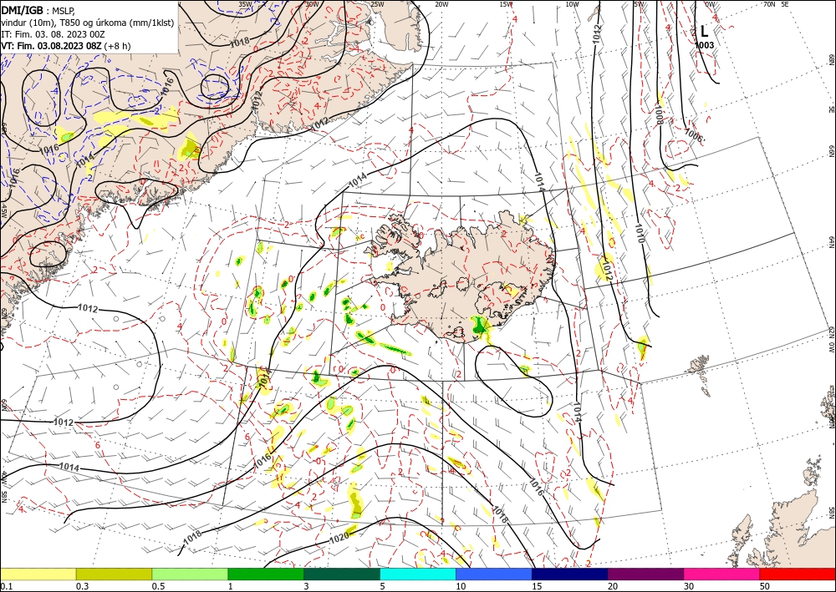Click the "5W" longitude label at top
Screen dimensions: 836x592
coord(639,4)
